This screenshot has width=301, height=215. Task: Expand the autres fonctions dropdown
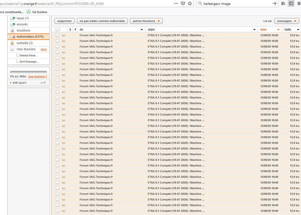(x=146, y=21)
